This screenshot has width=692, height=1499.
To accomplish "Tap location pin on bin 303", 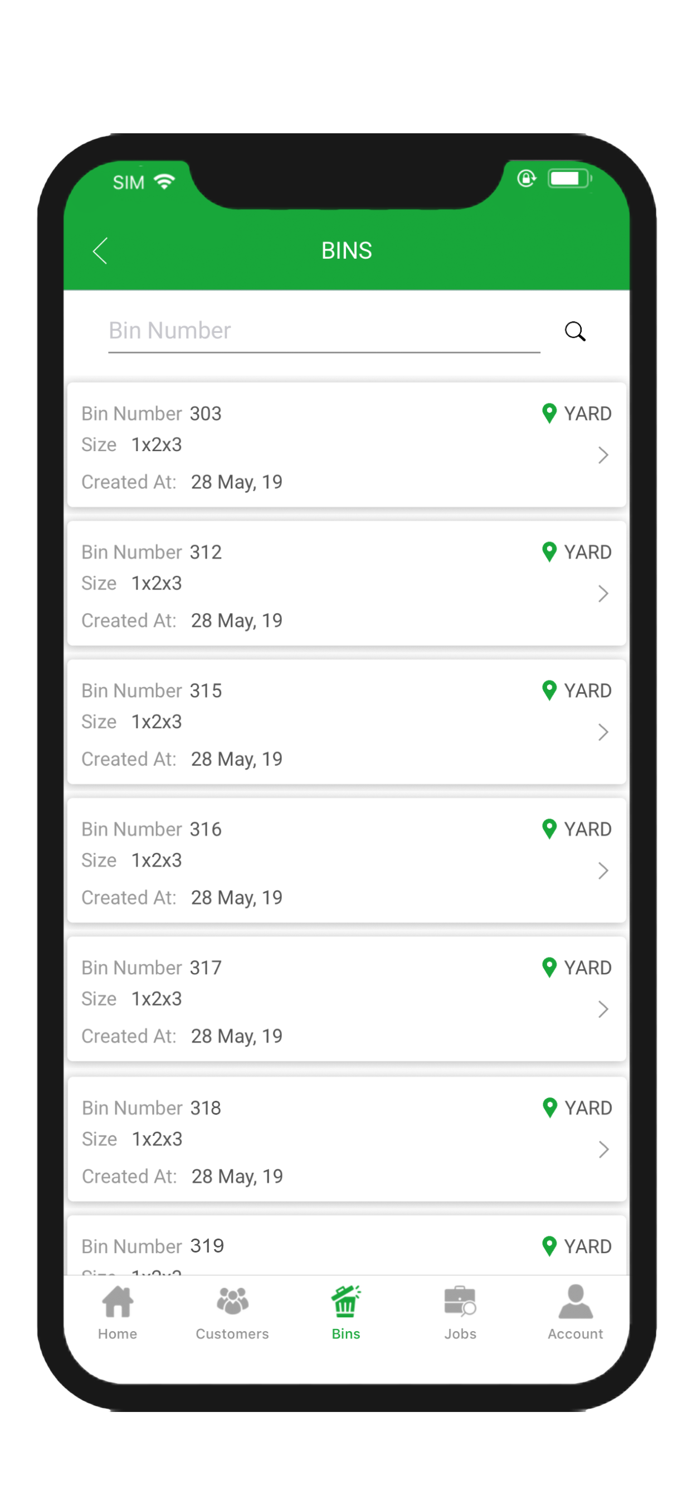I will (549, 414).
